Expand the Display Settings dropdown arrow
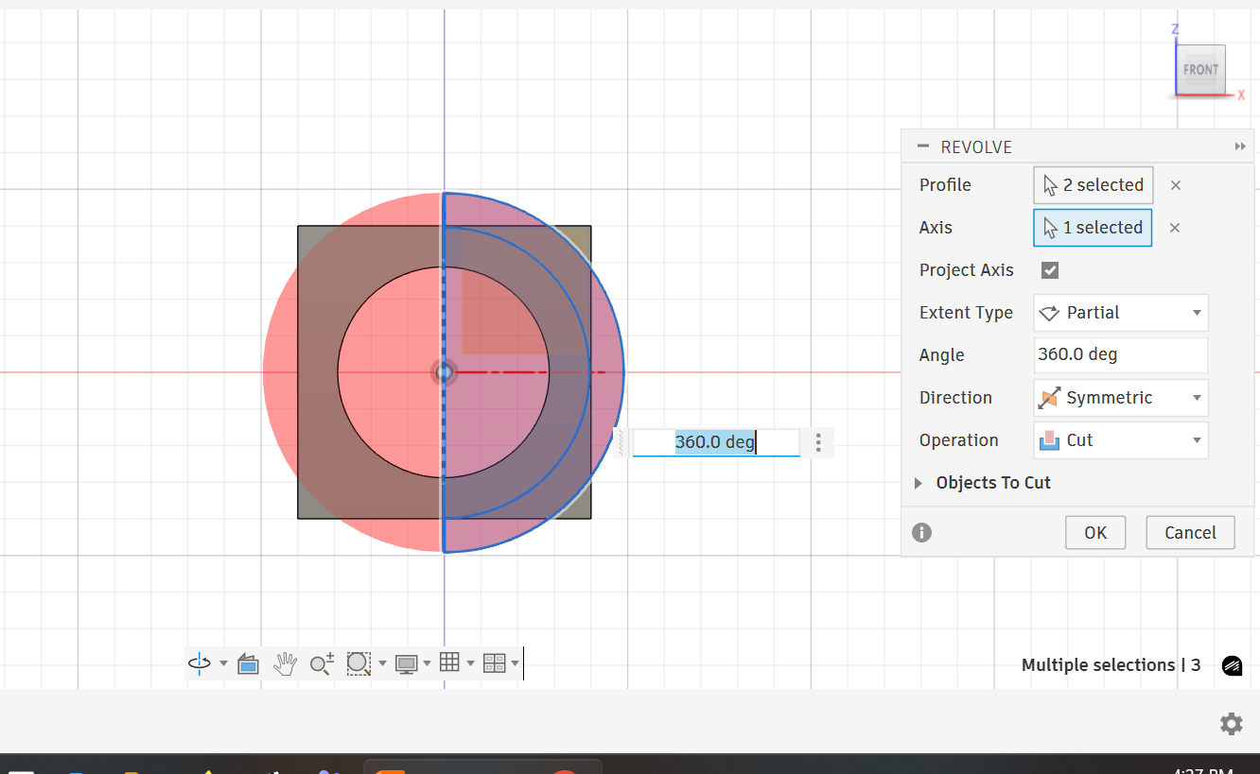The width and height of the screenshot is (1260, 774). tap(427, 663)
